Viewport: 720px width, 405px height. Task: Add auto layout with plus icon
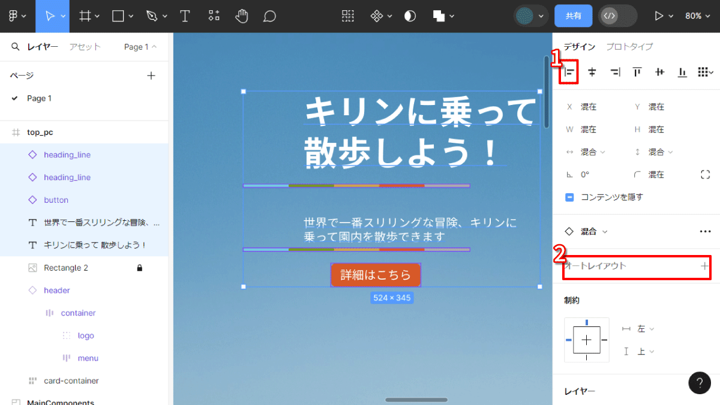(x=705, y=266)
